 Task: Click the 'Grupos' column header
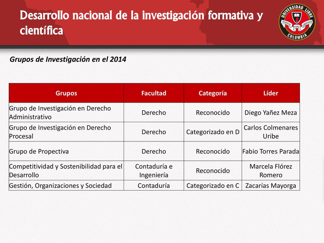(x=66, y=93)
